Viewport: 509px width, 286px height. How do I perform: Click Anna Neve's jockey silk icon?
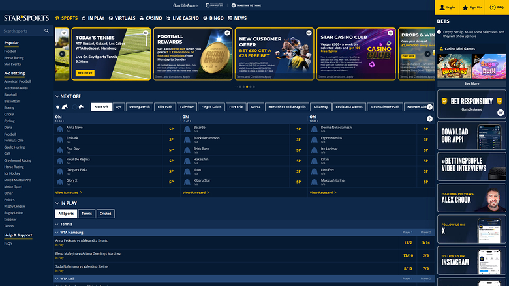pyautogui.click(x=60, y=129)
